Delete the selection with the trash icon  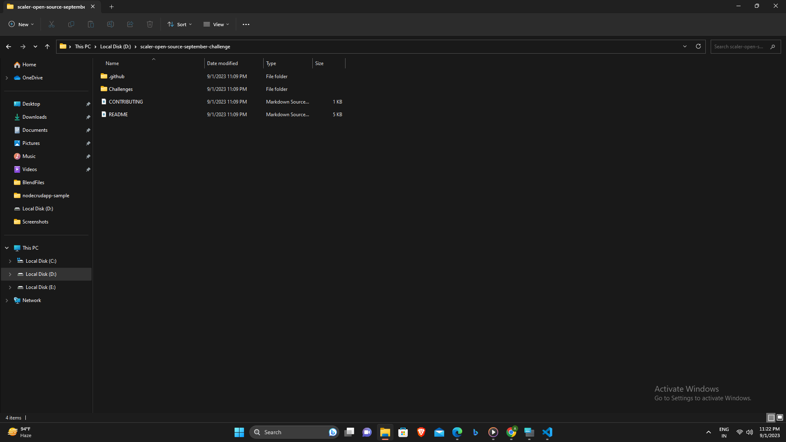(x=149, y=24)
